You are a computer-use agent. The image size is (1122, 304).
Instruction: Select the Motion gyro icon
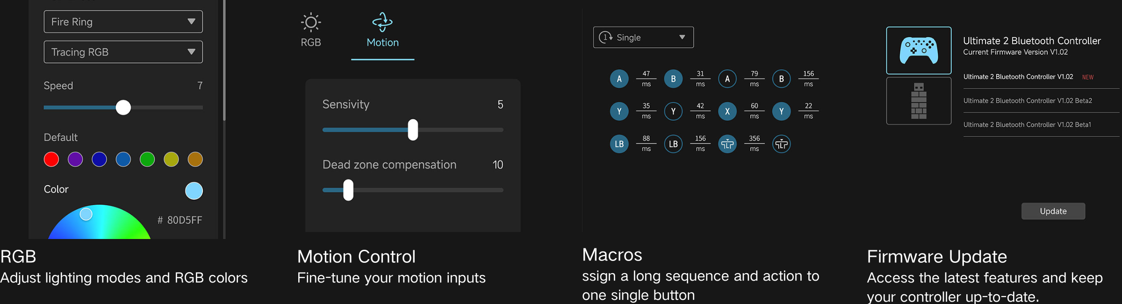382,22
